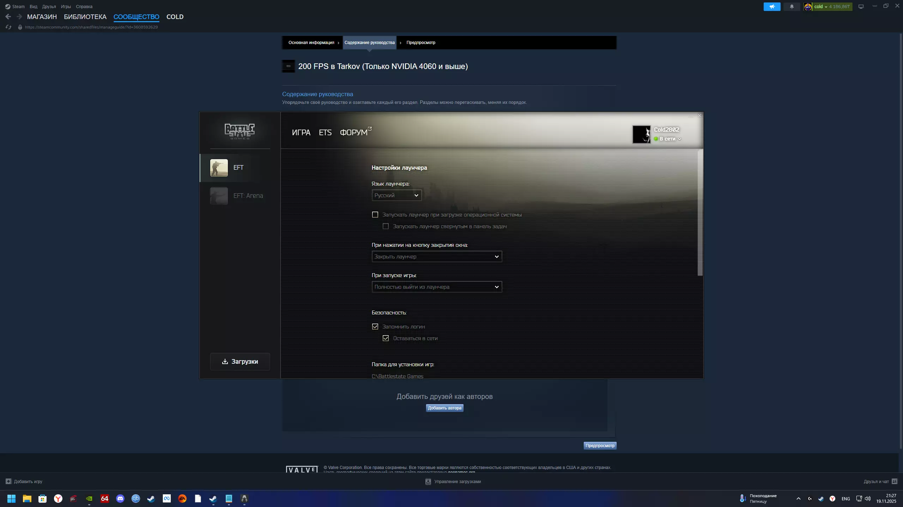The image size is (903, 507).
Task: Click the Big Picture mode icon
Action: coord(861,7)
